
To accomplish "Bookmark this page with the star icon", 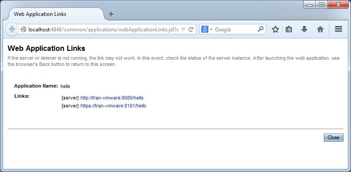I will point(275,29).
